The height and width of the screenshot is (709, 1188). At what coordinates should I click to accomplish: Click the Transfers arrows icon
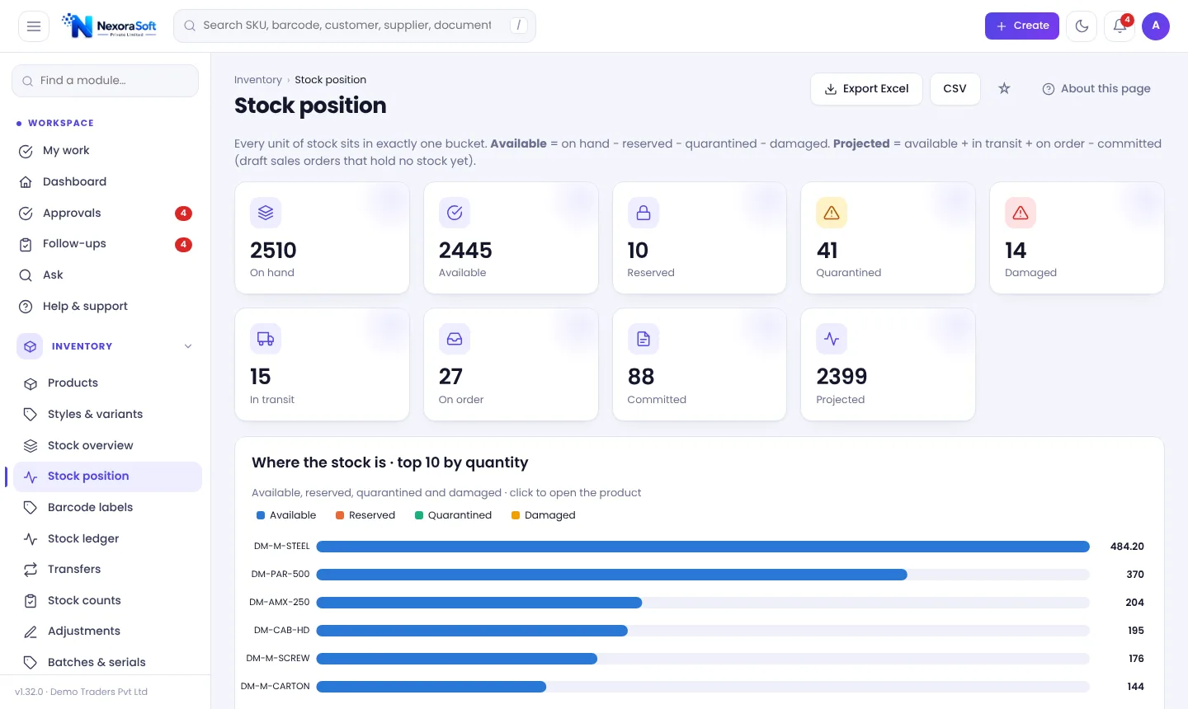(x=31, y=570)
